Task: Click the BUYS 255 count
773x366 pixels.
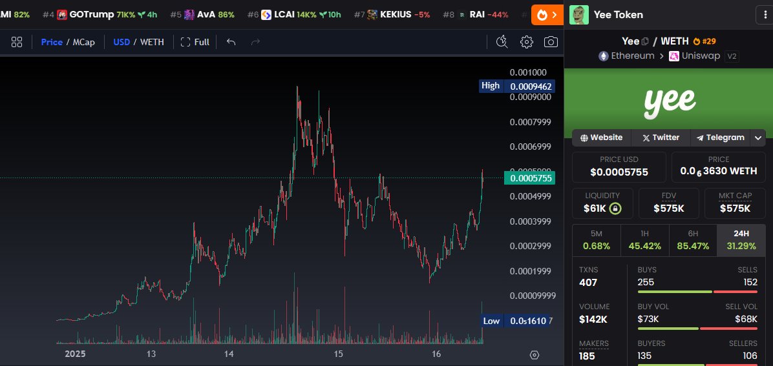Action: point(646,282)
